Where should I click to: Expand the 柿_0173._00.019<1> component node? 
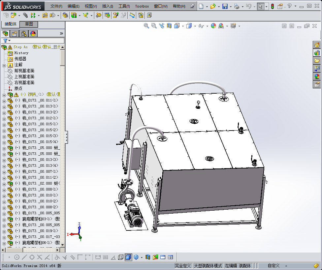[x=4, y=232]
